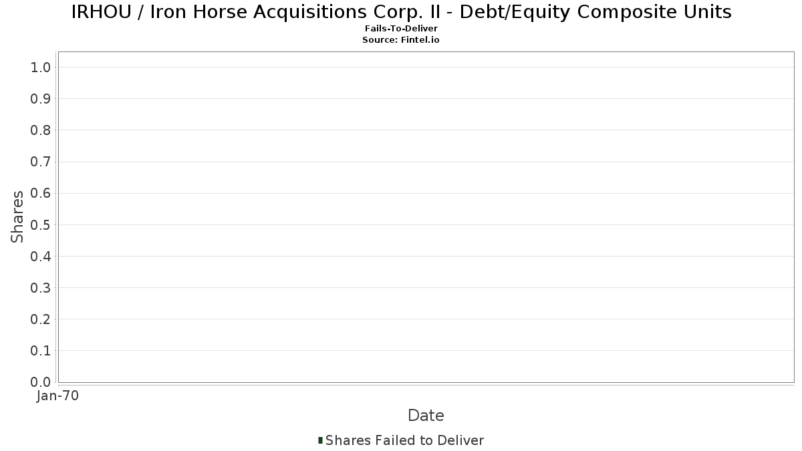
Task: Click the center of the empty plot area
Action: 426,216
